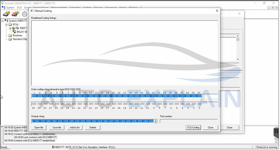Open the ECU menu
This screenshot has width=280, height=150.
(x=19, y=7)
